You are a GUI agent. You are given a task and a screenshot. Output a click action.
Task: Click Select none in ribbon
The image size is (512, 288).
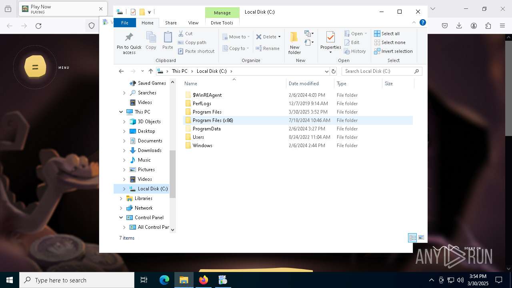[x=390, y=42]
